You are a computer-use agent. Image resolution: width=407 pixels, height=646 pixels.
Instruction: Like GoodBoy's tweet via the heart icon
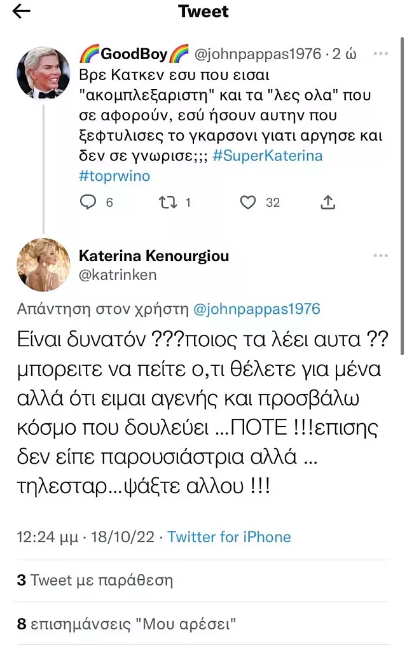coord(248,202)
